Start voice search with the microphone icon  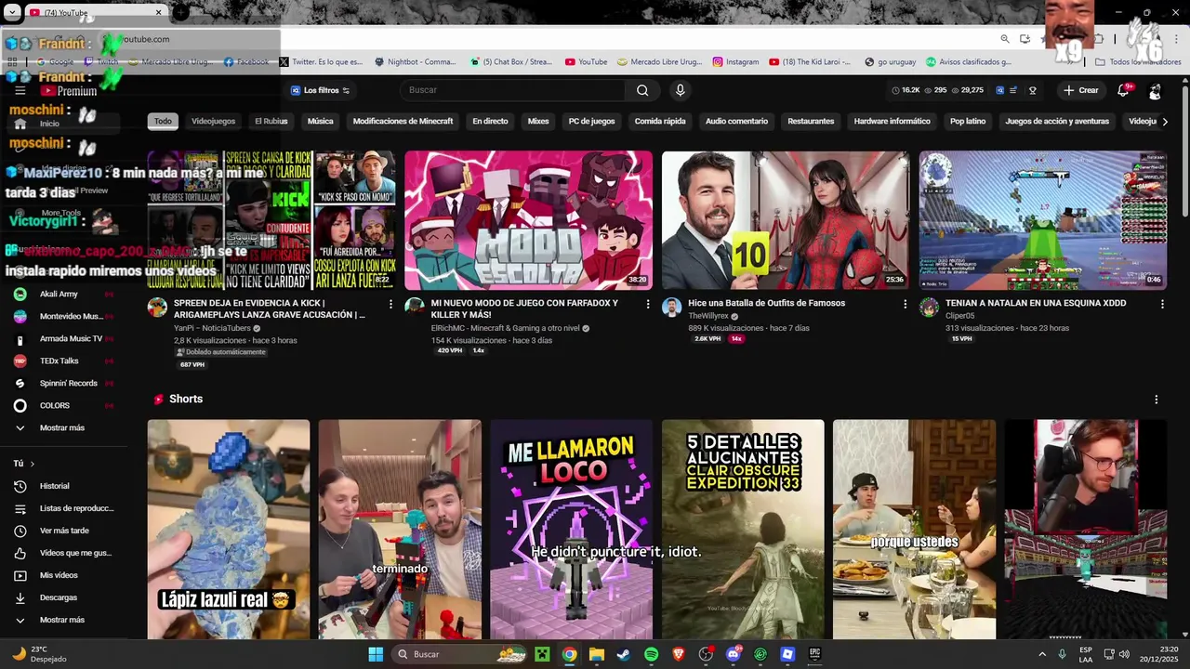[681, 90]
